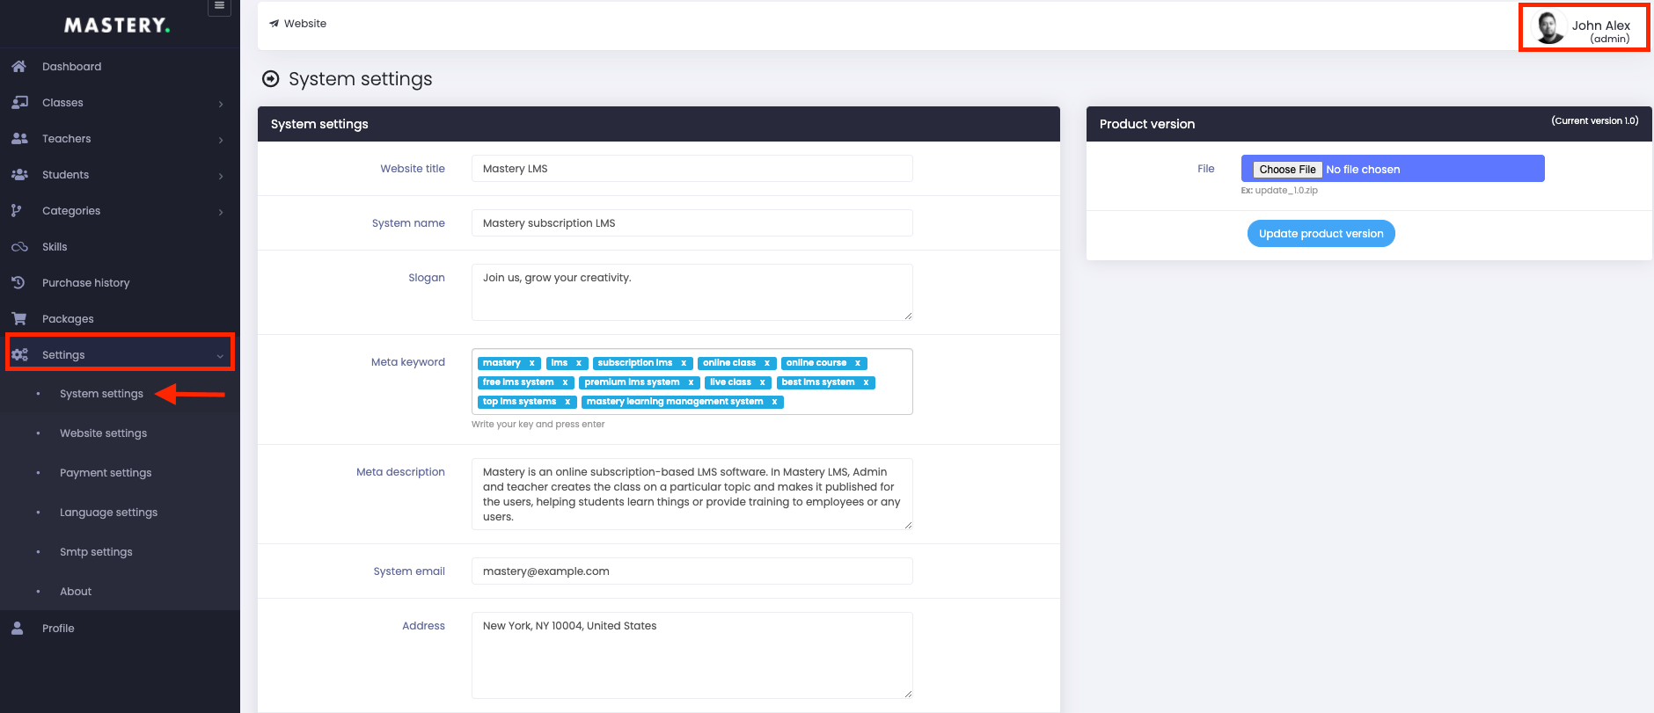Remove the 'best lms system' keyword tag
This screenshot has height=713, width=1654.
pyautogui.click(x=866, y=382)
